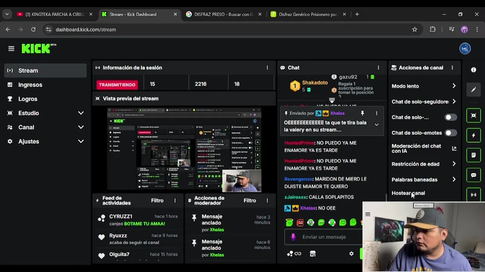
Task: Click the purple microphone icon in chat input
Action: click(293, 237)
